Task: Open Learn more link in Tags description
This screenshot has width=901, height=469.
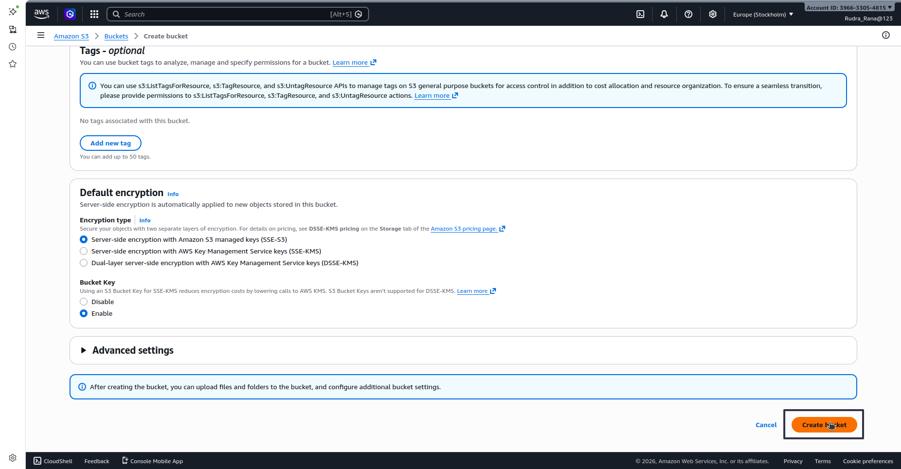Action: [354, 62]
